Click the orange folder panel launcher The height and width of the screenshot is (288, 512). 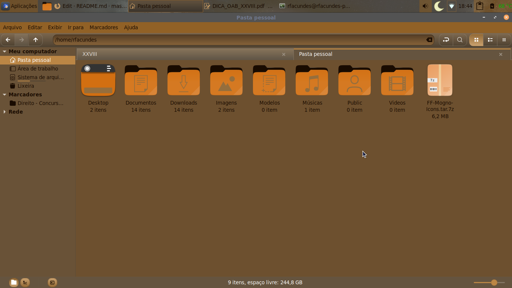pos(47,6)
